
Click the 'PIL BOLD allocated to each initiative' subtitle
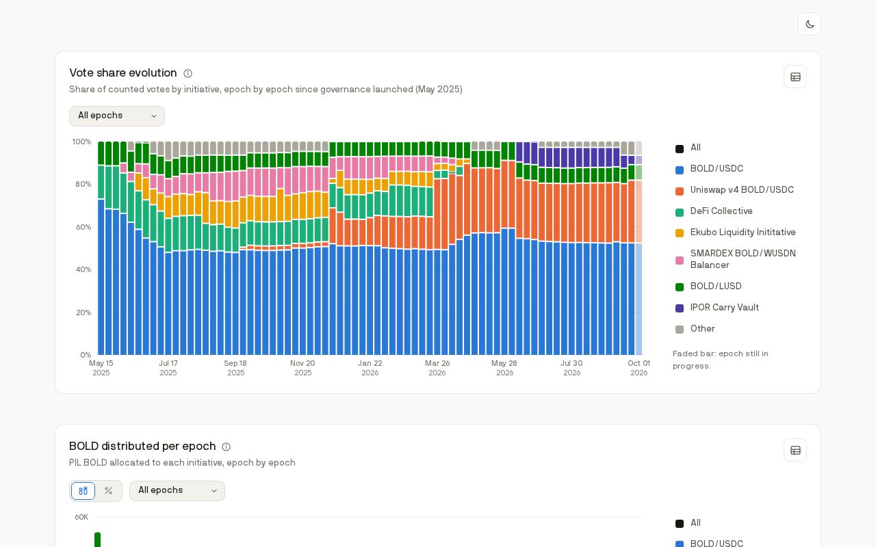coord(182,463)
